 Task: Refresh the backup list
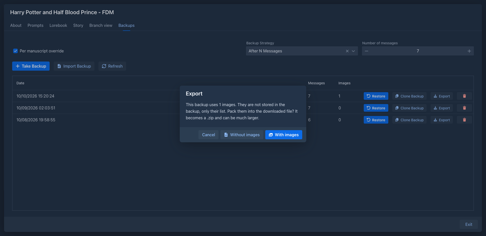(112, 66)
